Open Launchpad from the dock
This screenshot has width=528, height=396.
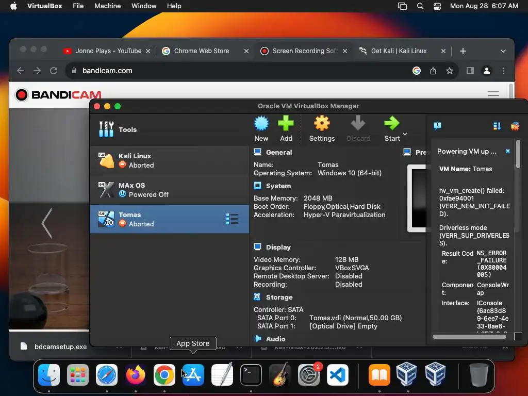pos(78,375)
